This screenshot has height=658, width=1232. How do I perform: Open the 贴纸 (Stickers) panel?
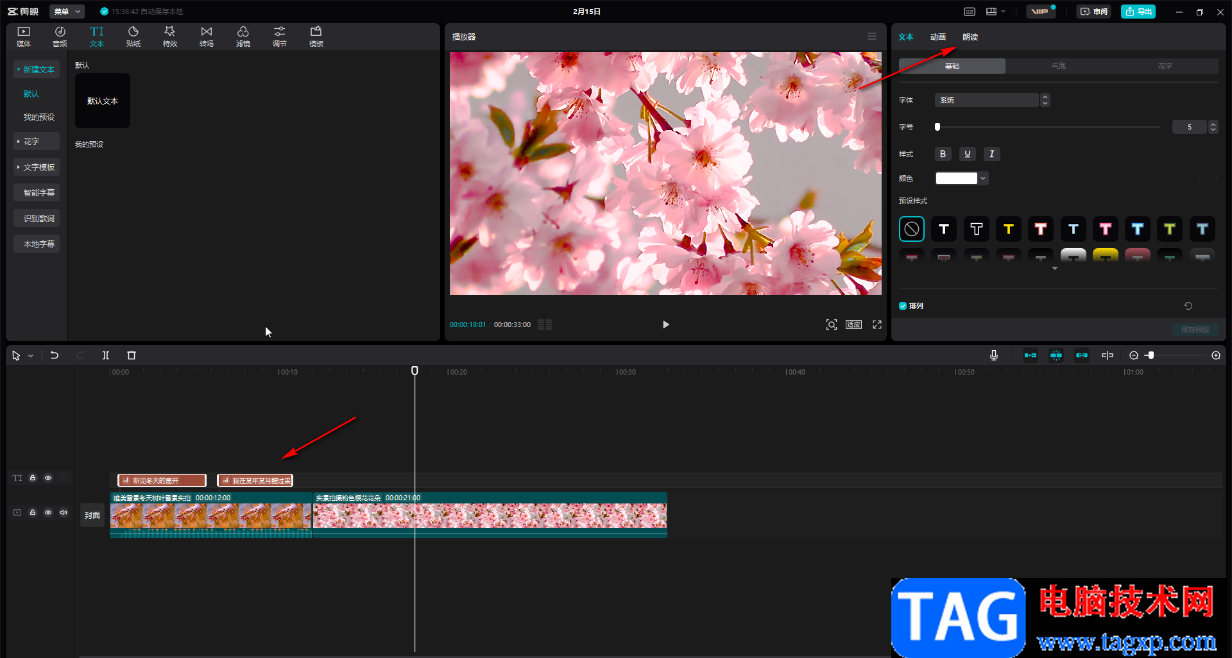click(x=133, y=37)
